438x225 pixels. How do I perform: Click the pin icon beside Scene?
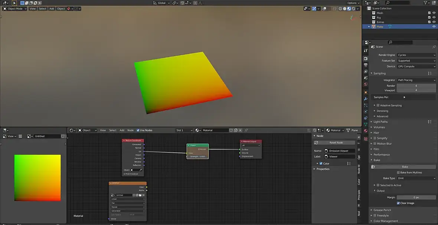pos(434,47)
